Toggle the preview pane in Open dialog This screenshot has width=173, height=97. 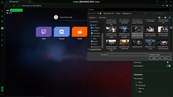coord(165,18)
